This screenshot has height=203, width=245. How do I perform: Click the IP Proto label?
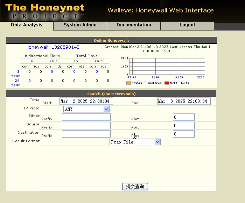point(31,108)
